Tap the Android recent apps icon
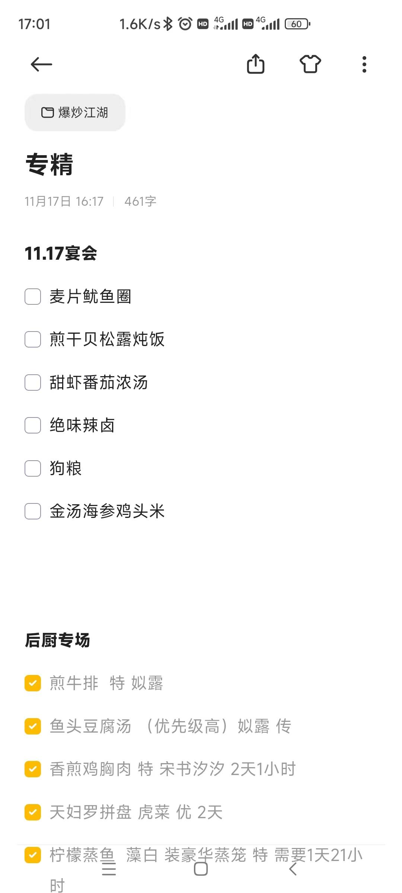This screenshot has width=402, height=893. point(109,869)
